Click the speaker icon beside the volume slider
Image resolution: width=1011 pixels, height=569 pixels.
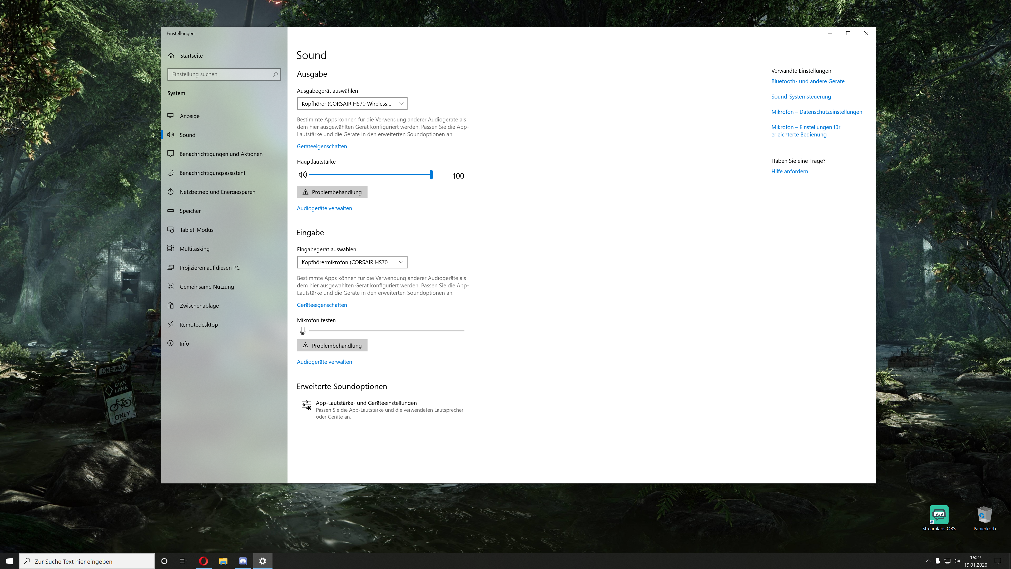click(303, 175)
